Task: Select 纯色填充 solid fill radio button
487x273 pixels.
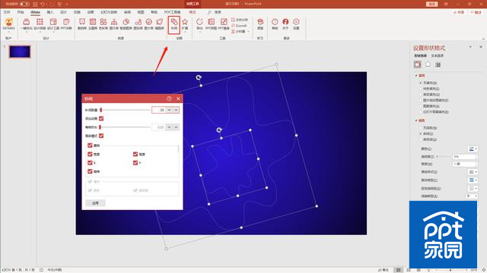Action: [x=421, y=89]
